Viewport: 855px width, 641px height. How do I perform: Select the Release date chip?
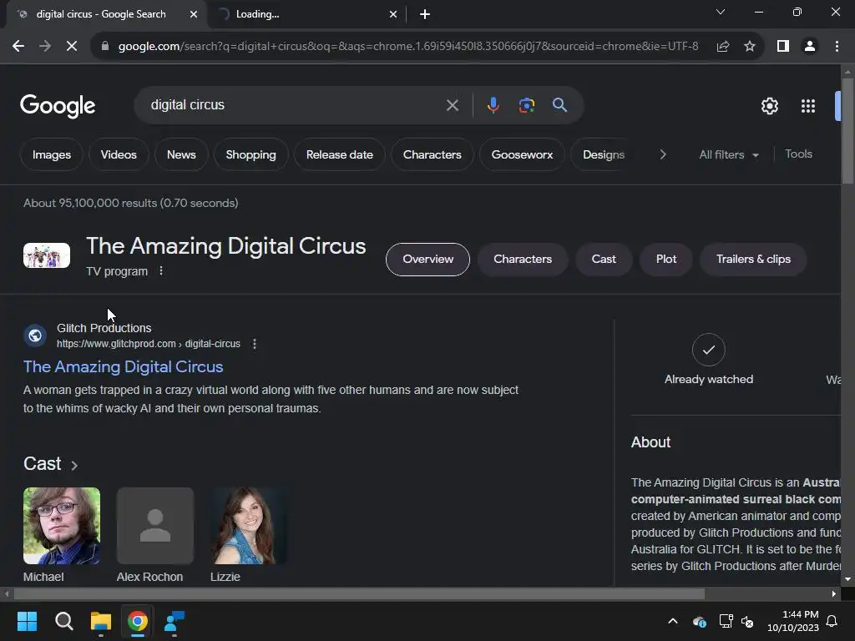[339, 154]
